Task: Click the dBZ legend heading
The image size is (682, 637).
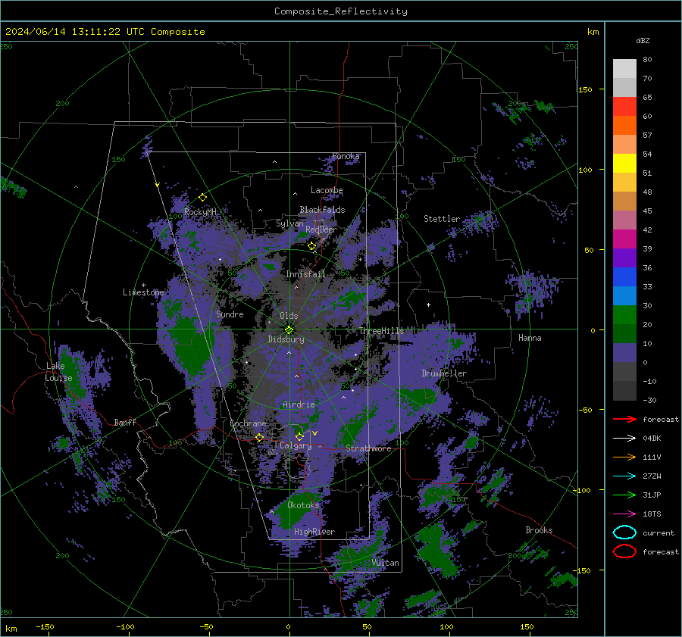Action: [x=643, y=40]
